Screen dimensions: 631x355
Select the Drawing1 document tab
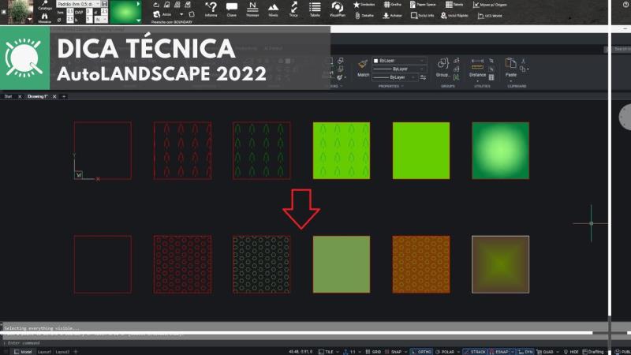coord(37,96)
